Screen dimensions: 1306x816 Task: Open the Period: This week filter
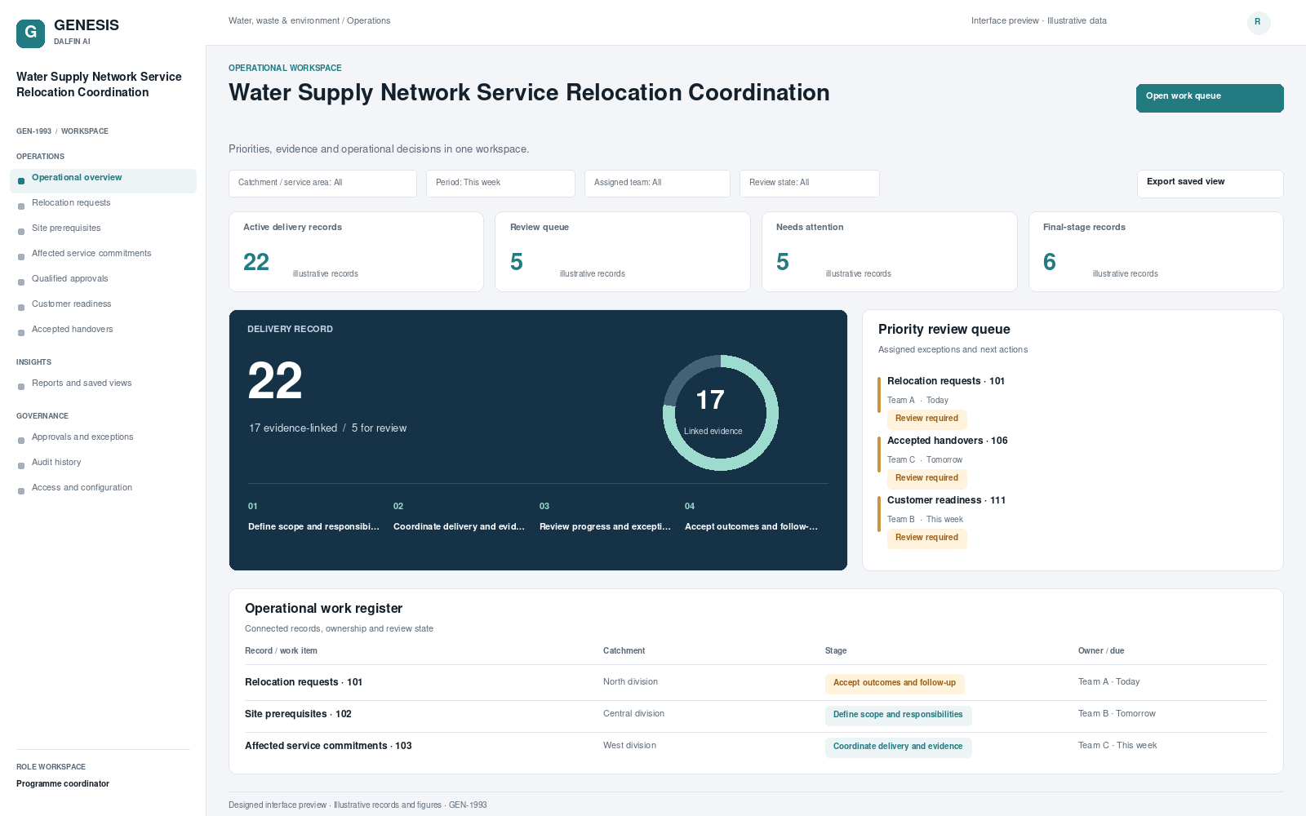[x=500, y=184]
